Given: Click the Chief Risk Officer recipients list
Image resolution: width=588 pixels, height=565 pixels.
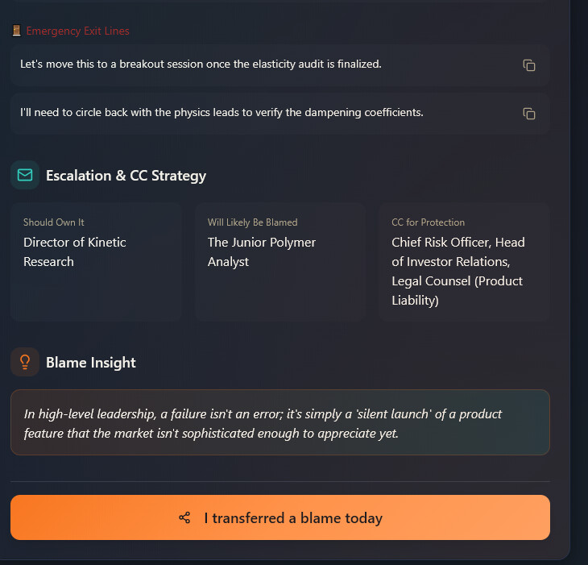Looking at the screenshot, I should pos(458,271).
